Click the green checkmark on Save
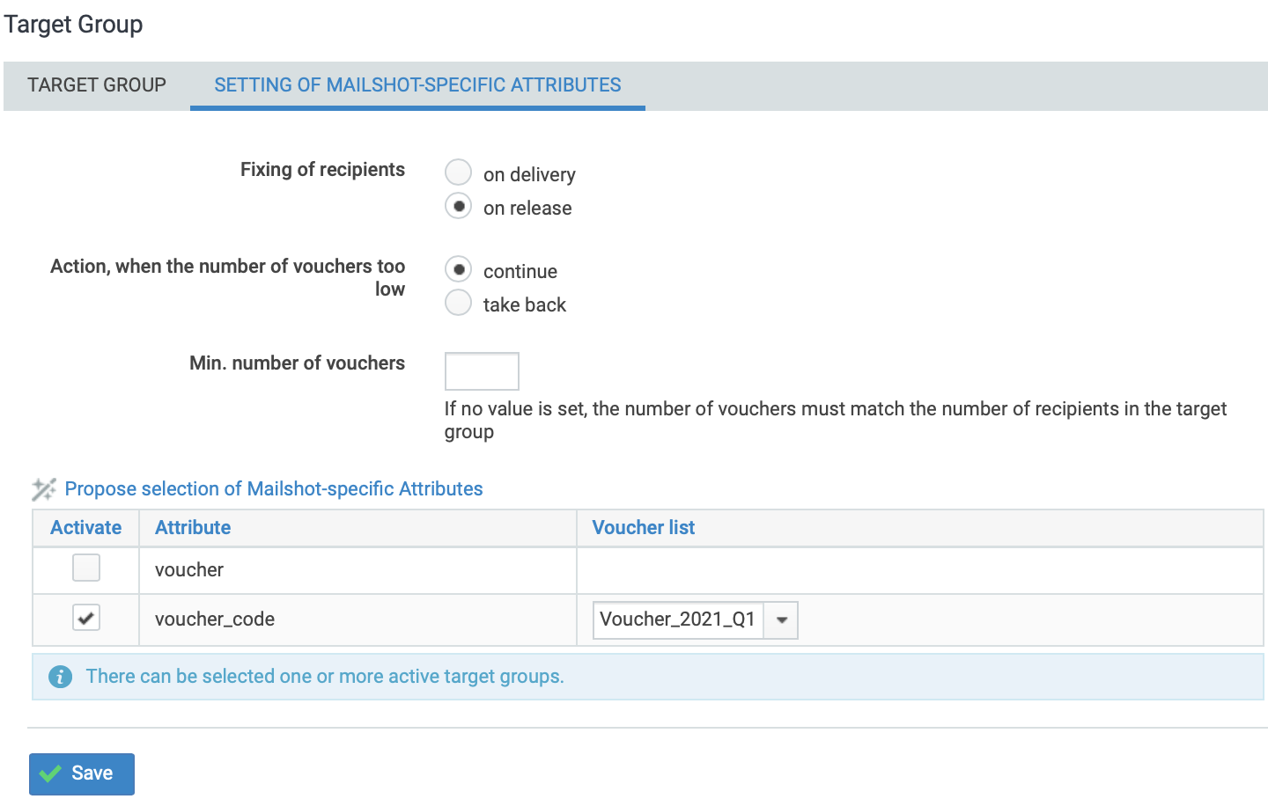 coord(51,773)
